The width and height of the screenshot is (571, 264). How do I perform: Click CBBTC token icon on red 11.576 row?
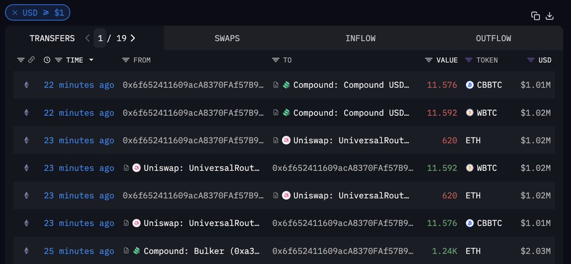(x=469, y=85)
